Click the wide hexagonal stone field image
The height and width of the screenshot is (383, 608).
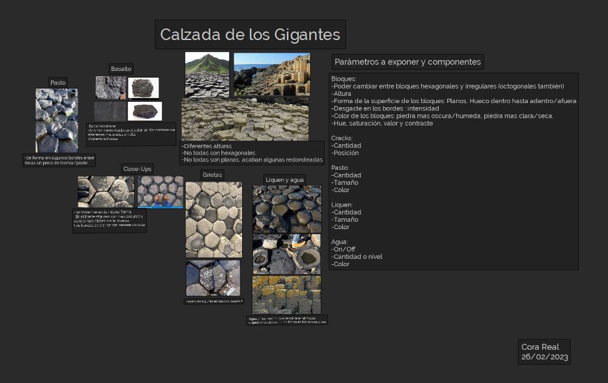pos(245,119)
